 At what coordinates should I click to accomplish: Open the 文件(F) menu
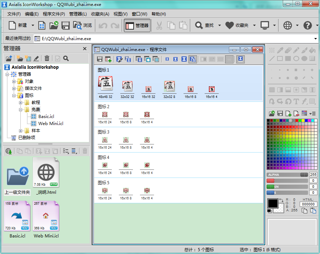(x=14, y=14)
